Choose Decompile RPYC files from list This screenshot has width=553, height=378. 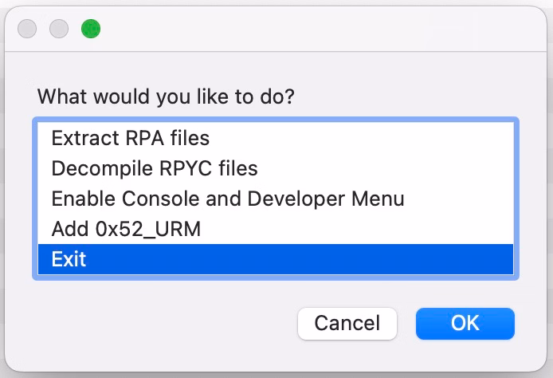(154, 169)
